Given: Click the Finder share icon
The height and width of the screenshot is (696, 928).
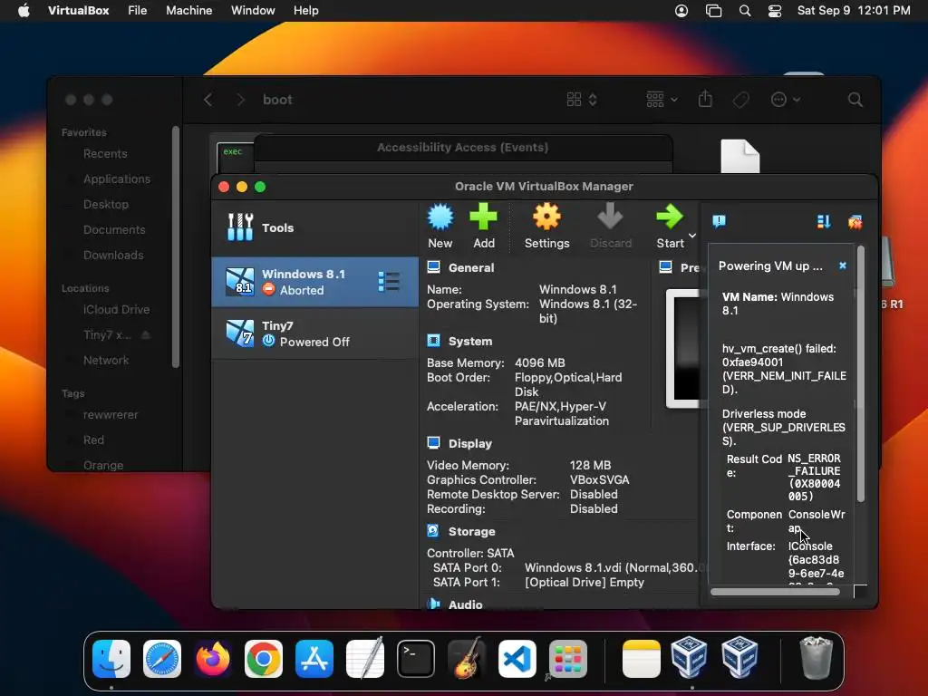Looking at the screenshot, I should pyautogui.click(x=705, y=100).
